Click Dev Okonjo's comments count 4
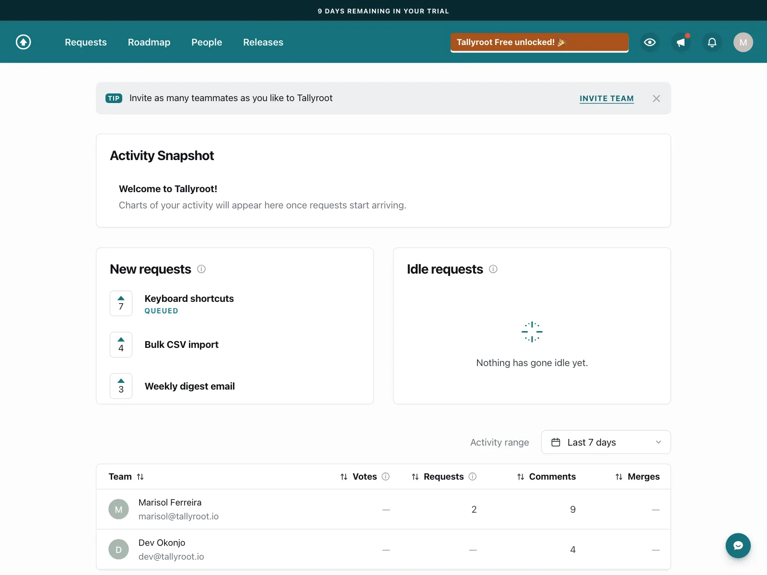 [573, 550]
